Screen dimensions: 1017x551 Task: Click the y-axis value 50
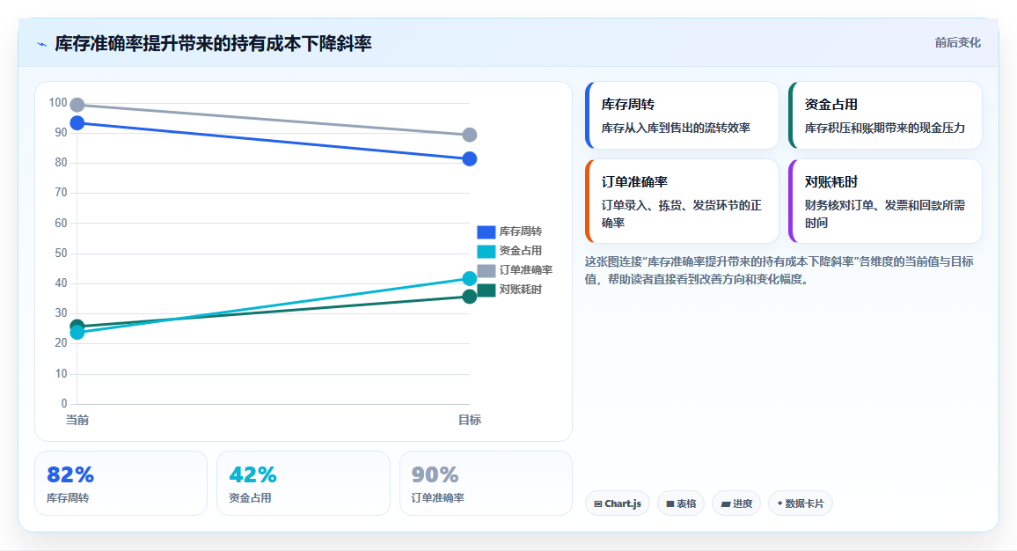click(61, 253)
